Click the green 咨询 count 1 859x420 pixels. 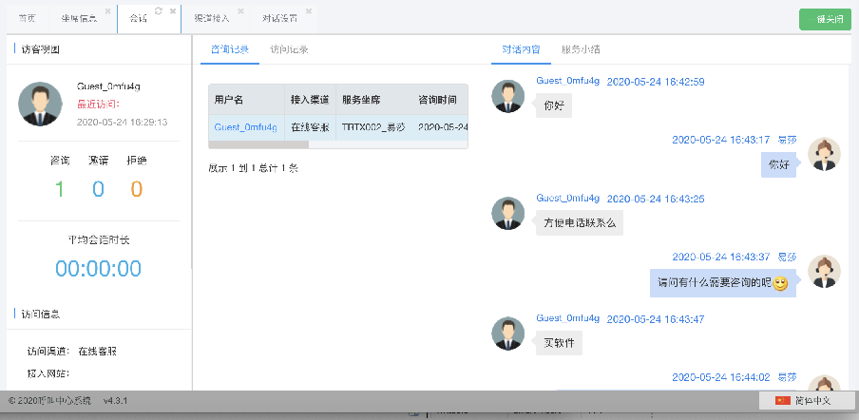60,189
